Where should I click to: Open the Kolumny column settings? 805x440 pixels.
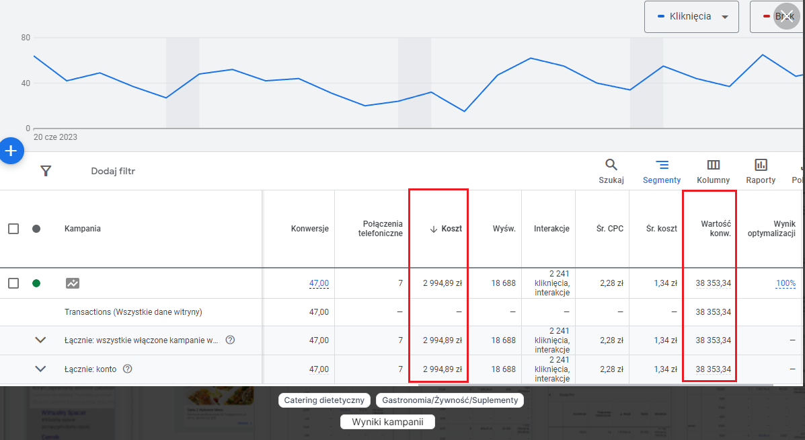pos(713,172)
